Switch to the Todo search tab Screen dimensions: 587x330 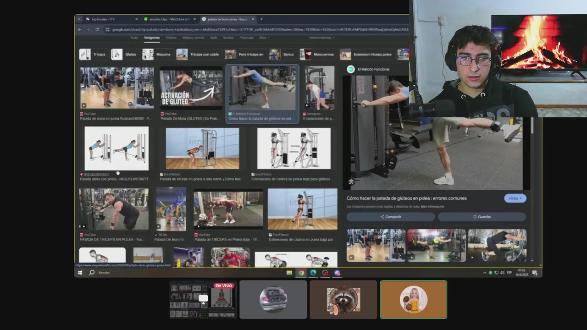(x=134, y=38)
